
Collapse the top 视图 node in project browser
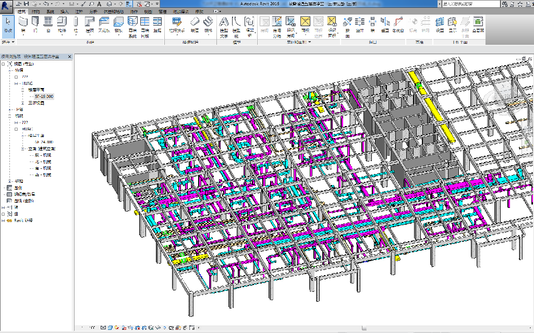coord(4,64)
